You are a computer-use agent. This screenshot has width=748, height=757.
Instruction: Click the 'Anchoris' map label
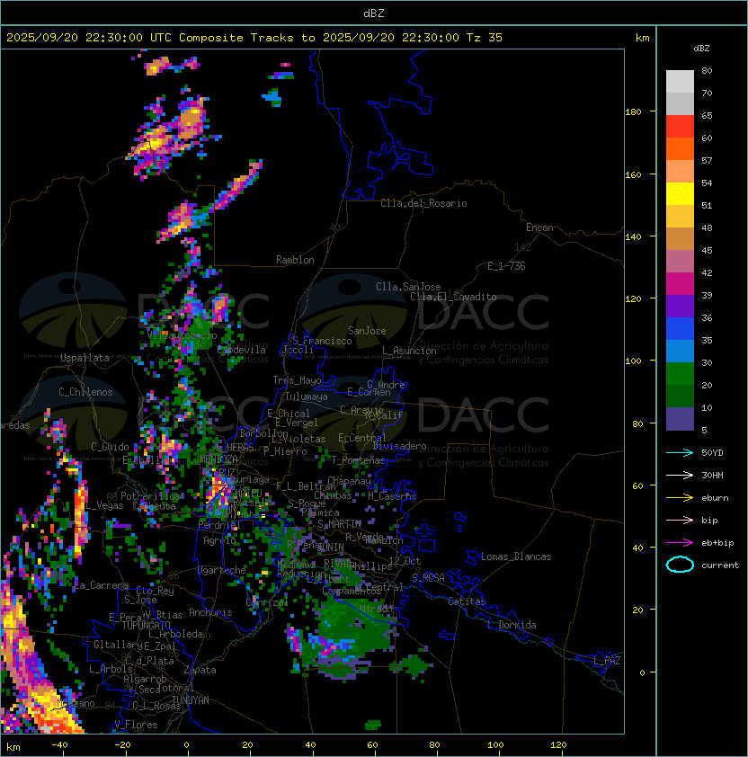coord(210,612)
